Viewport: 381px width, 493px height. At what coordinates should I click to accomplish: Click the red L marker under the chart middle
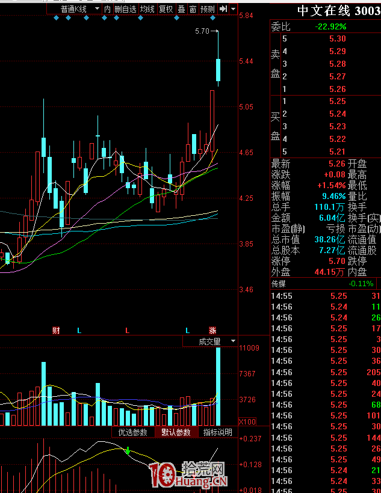(x=127, y=331)
